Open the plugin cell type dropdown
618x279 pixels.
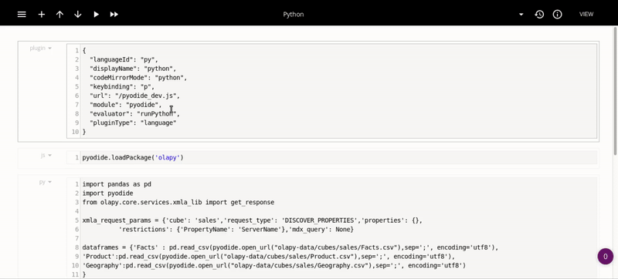click(x=41, y=48)
